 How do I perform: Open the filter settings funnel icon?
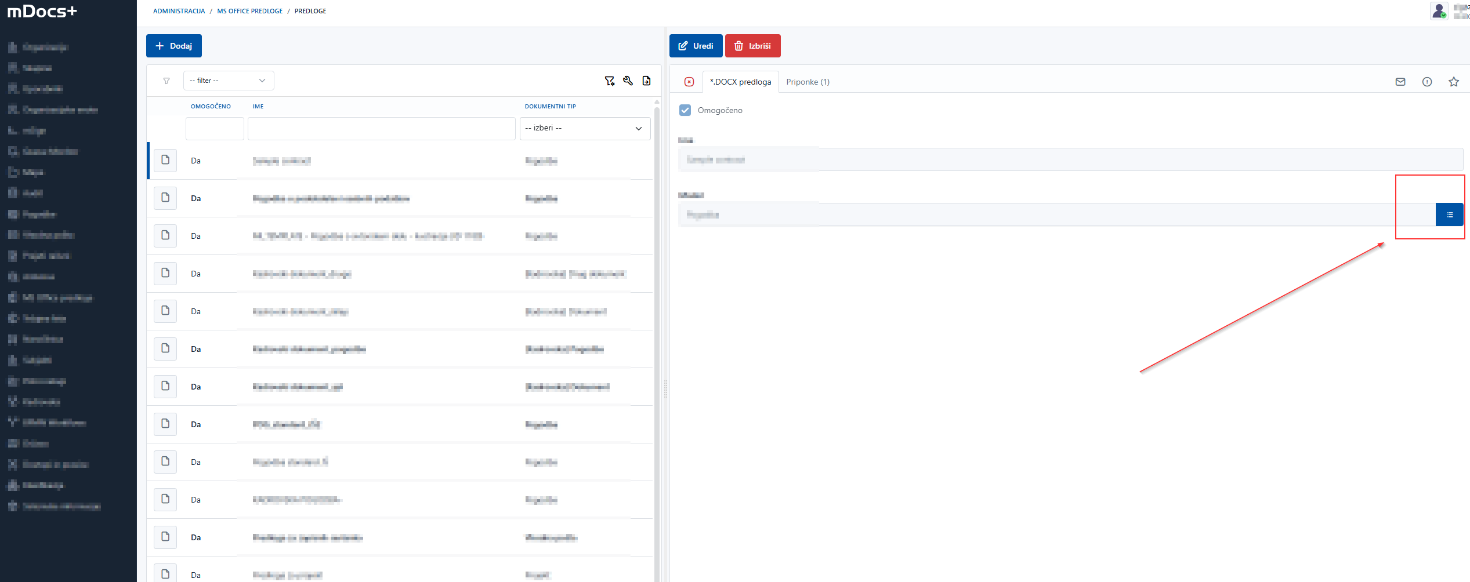coord(609,81)
